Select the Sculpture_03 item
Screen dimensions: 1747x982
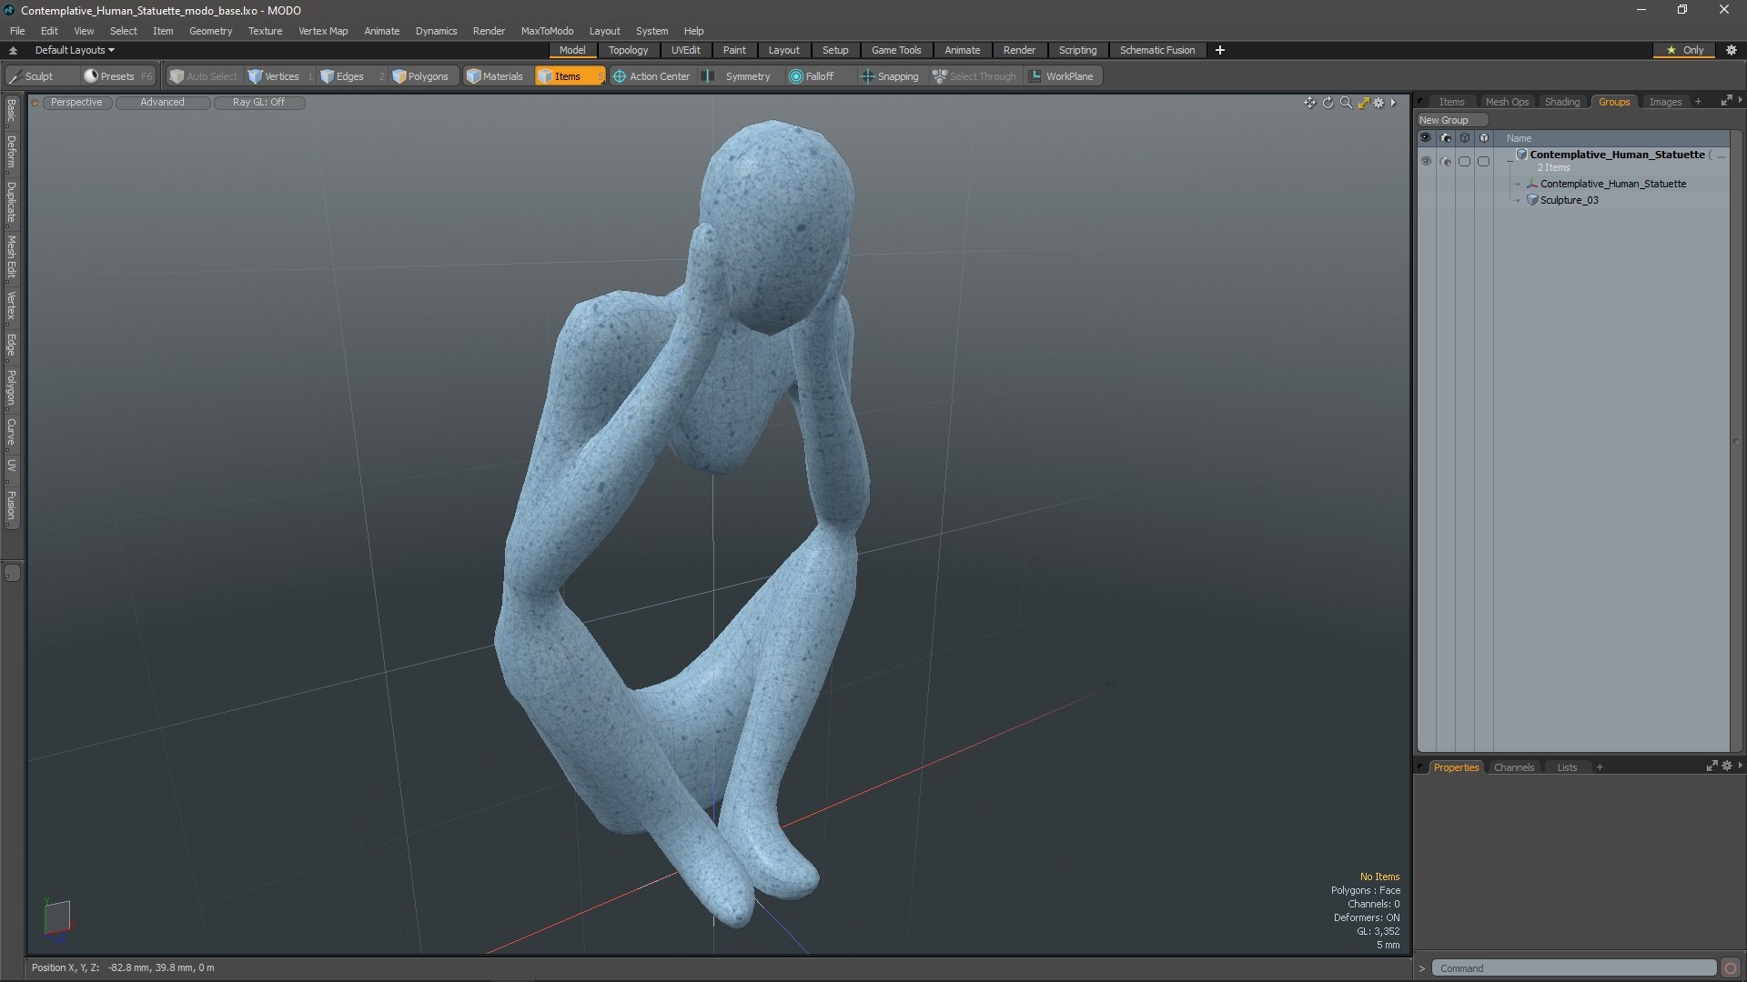tap(1569, 200)
